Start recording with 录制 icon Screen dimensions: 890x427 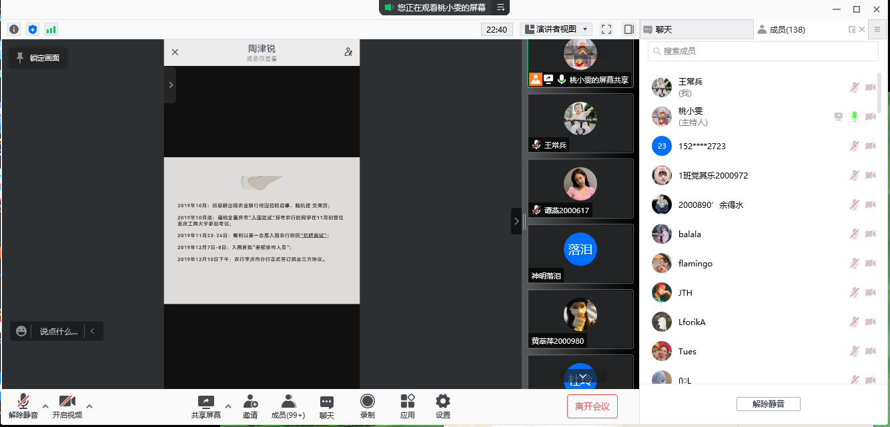(367, 406)
